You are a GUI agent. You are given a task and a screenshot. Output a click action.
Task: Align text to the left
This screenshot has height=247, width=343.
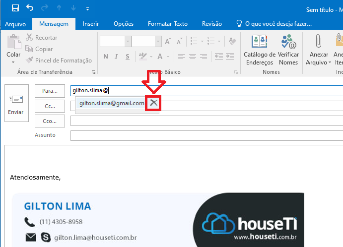click(181, 56)
